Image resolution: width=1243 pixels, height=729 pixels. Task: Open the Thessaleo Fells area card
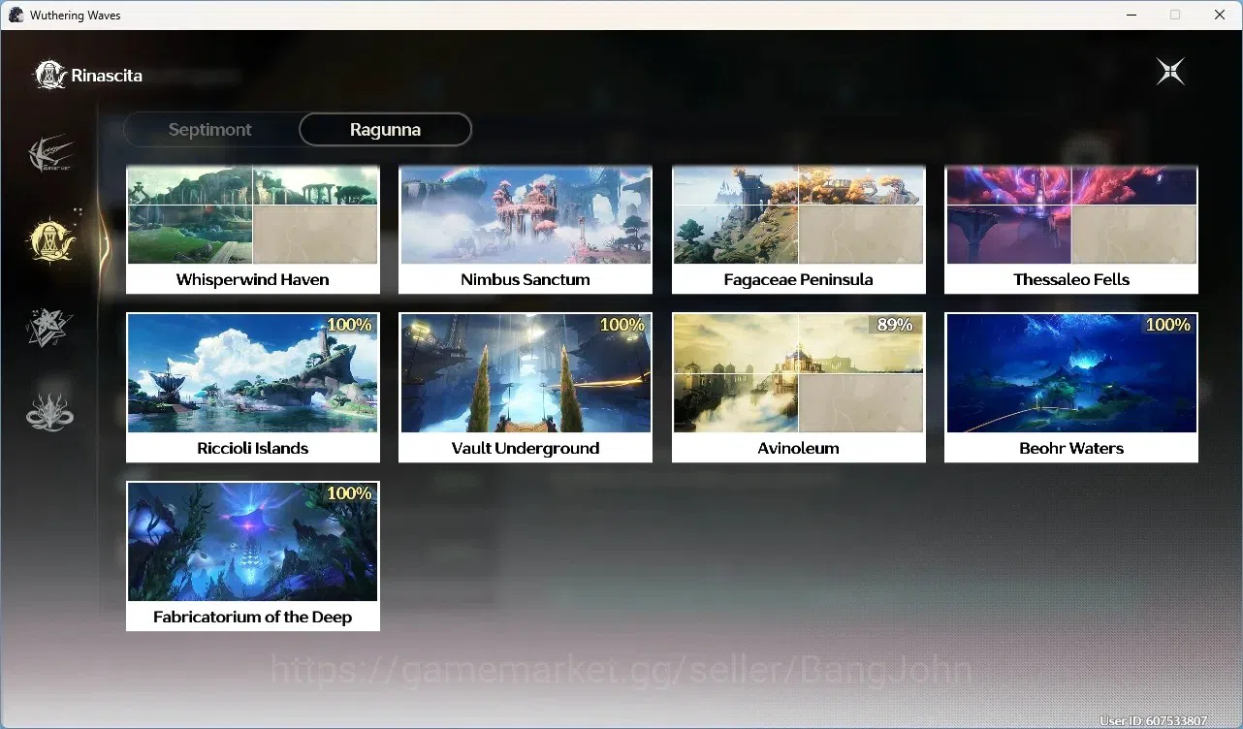(x=1071, y=230)
